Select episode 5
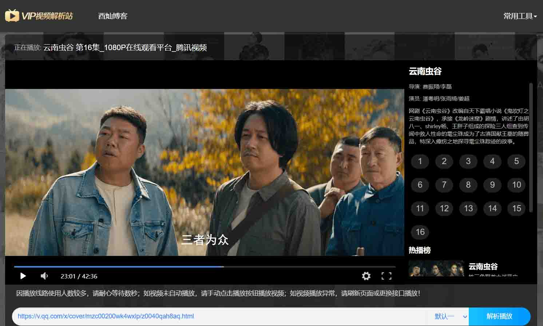 516,161
